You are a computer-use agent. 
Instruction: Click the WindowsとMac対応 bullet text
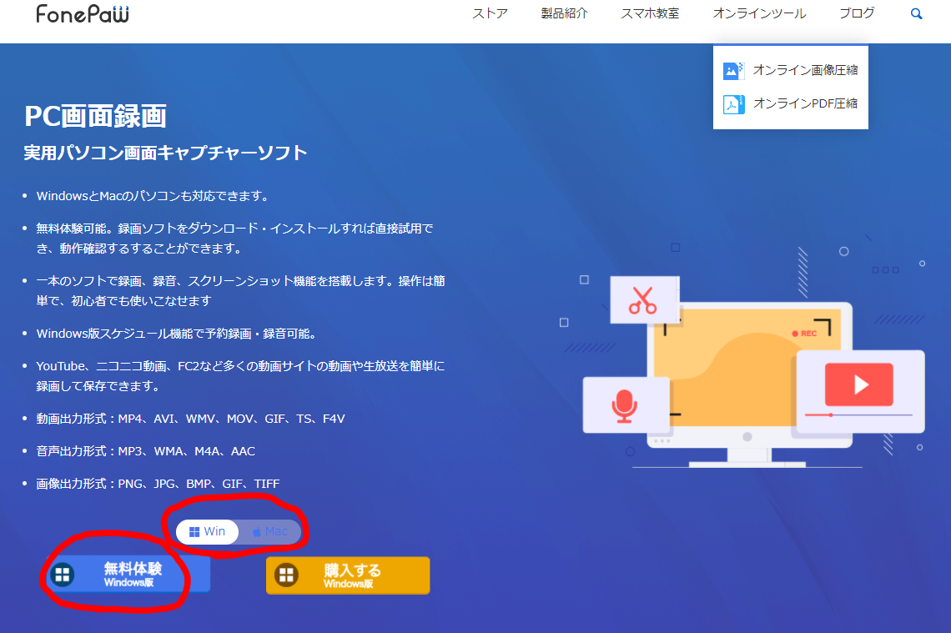152,196
